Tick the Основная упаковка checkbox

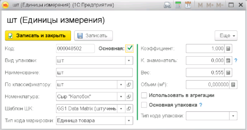tap(144, 105)
